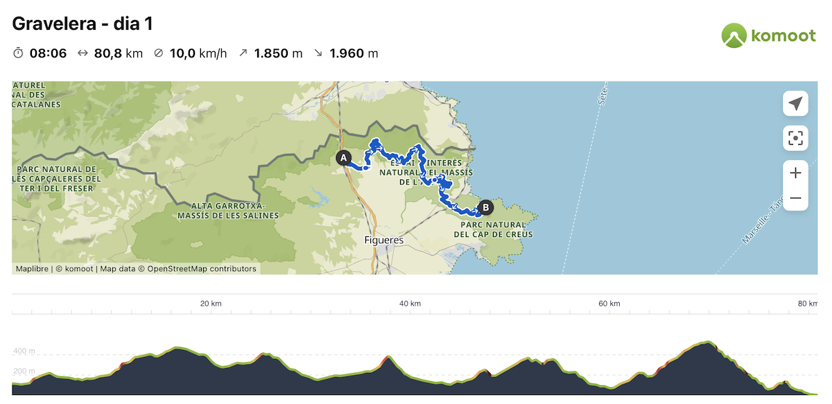Click the 40 km elevation axis marker
The height and width of the screenshot is (404, 832).
(x=410, y=304)
